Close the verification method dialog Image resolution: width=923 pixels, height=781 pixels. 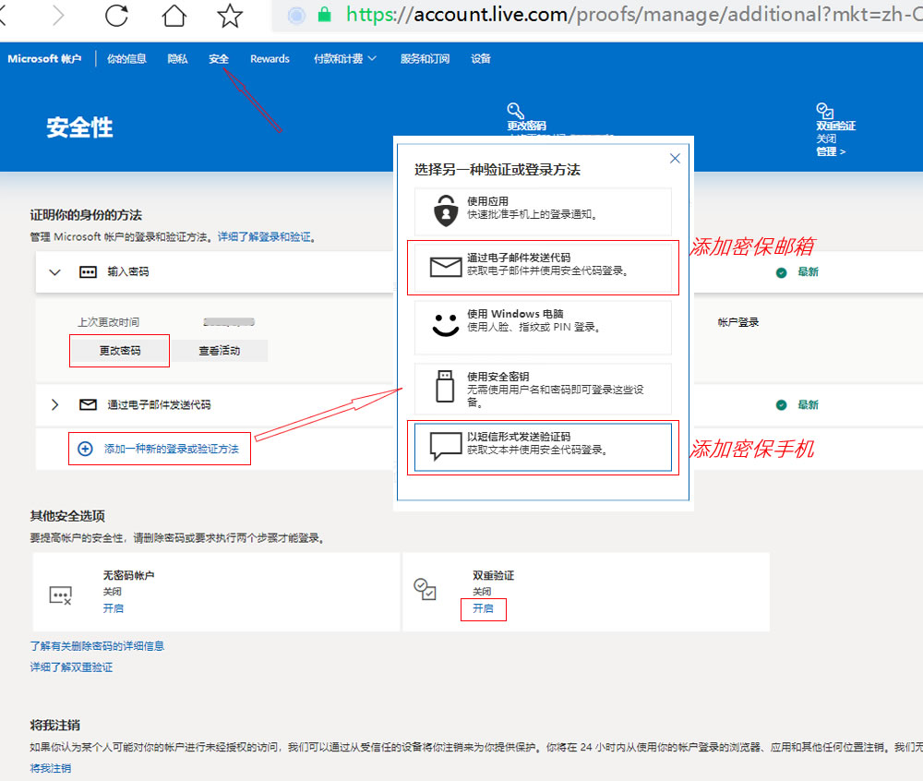tap(675, 158)
